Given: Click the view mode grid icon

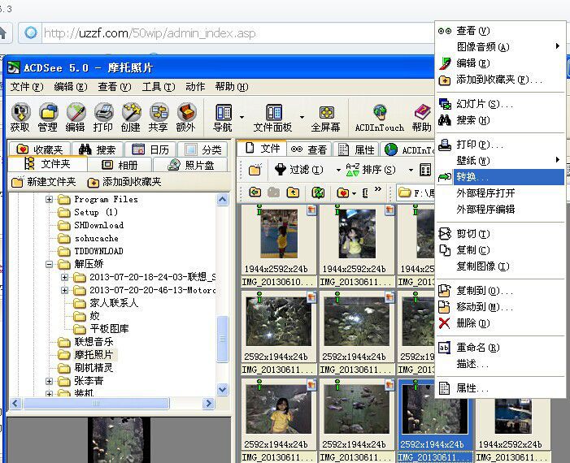Looking at the screenshot, I should [x=425, y=170].
